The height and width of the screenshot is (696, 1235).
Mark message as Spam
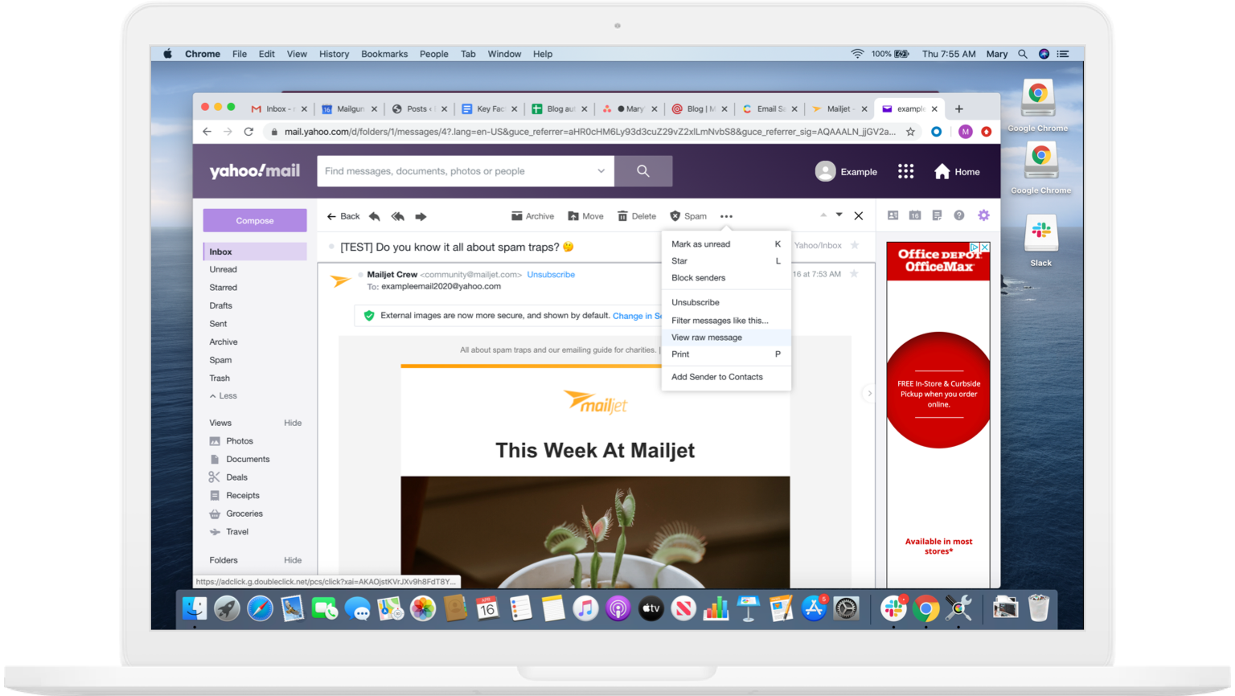688,216
